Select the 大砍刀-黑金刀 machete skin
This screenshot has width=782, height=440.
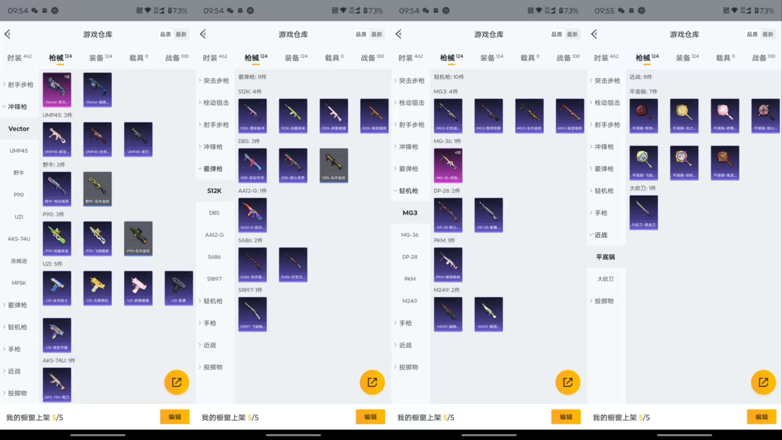click(643, 212)
